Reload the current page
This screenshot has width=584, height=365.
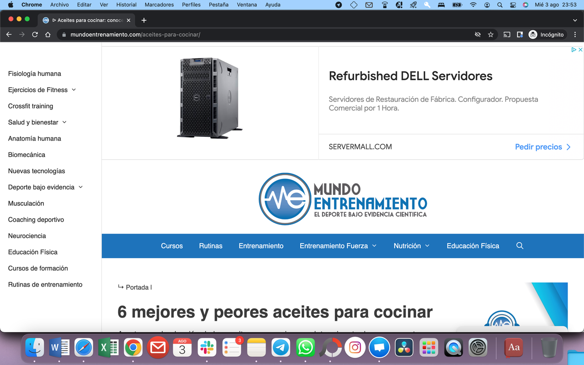[x=35, y=35]
